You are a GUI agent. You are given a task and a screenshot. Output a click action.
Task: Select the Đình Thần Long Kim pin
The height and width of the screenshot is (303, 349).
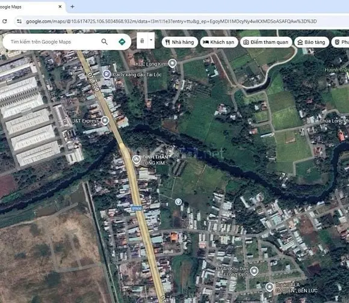[136, 159]
